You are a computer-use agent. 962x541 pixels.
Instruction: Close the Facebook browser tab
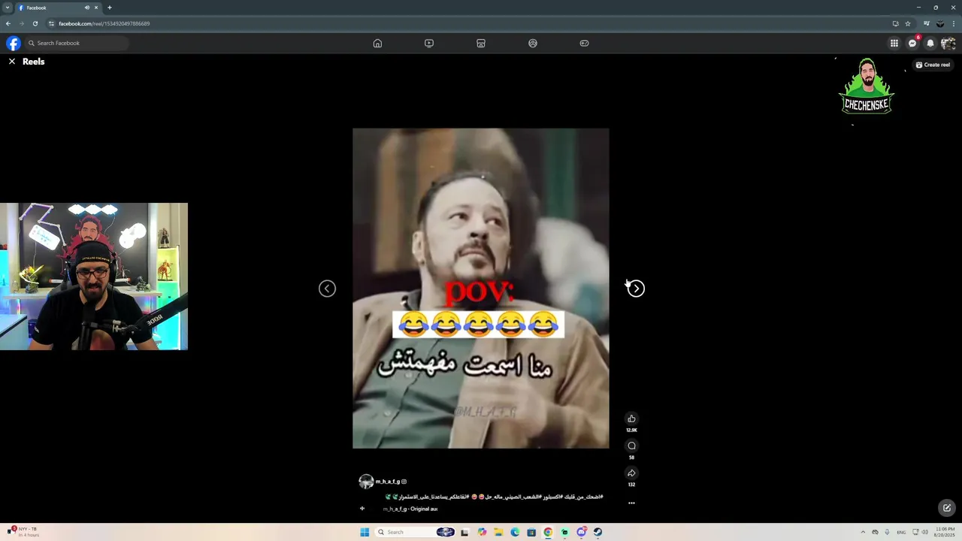[96, 8]
